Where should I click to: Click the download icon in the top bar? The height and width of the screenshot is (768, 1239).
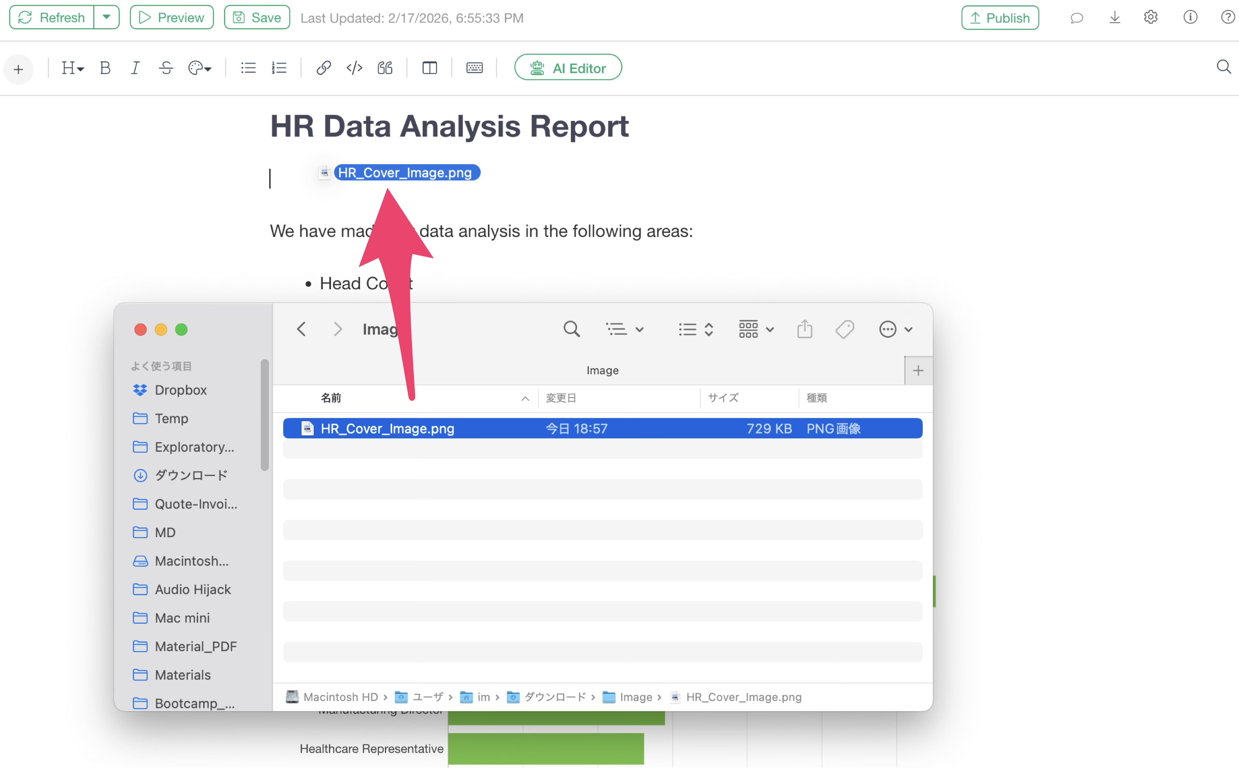pyautogui.click(x=1114, y=18)
